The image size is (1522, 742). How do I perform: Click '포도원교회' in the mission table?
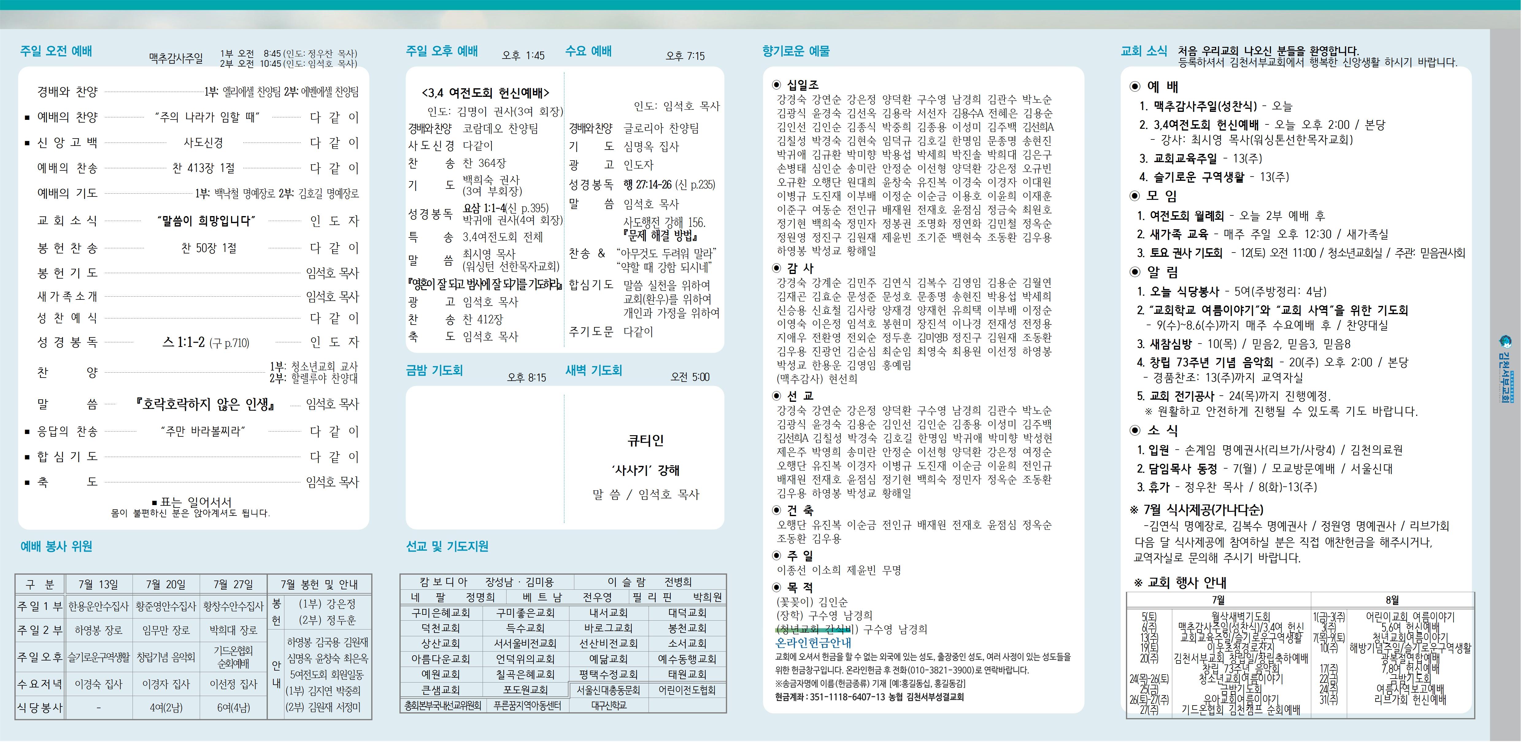[525, 690]
